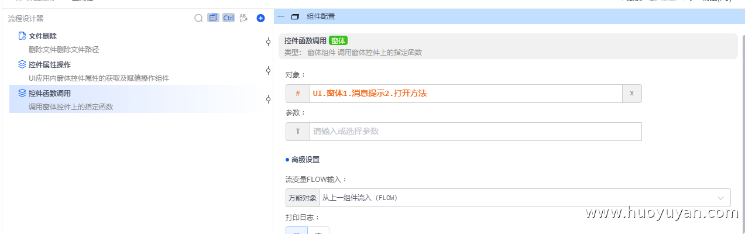
Task: Click the # type prefix of 对象 field
Action: click(298, 94)
